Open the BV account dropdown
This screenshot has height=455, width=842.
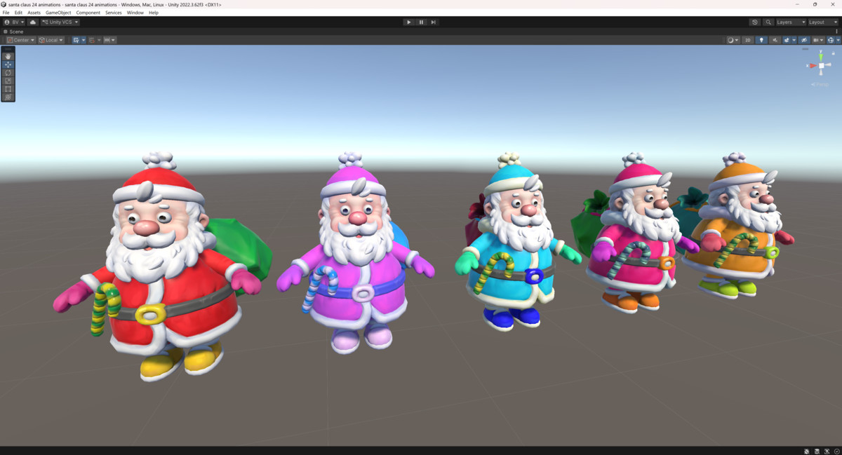point(14,22)
